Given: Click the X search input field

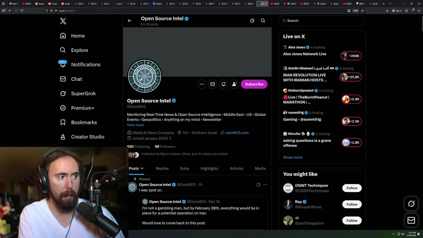Looking at the screenshot, I should (x=322, y=20).
